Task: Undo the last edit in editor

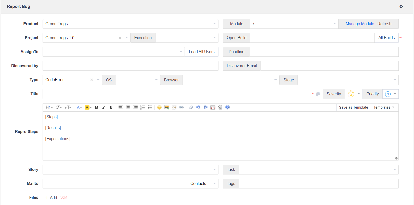Action: click(x=198, y=107)
